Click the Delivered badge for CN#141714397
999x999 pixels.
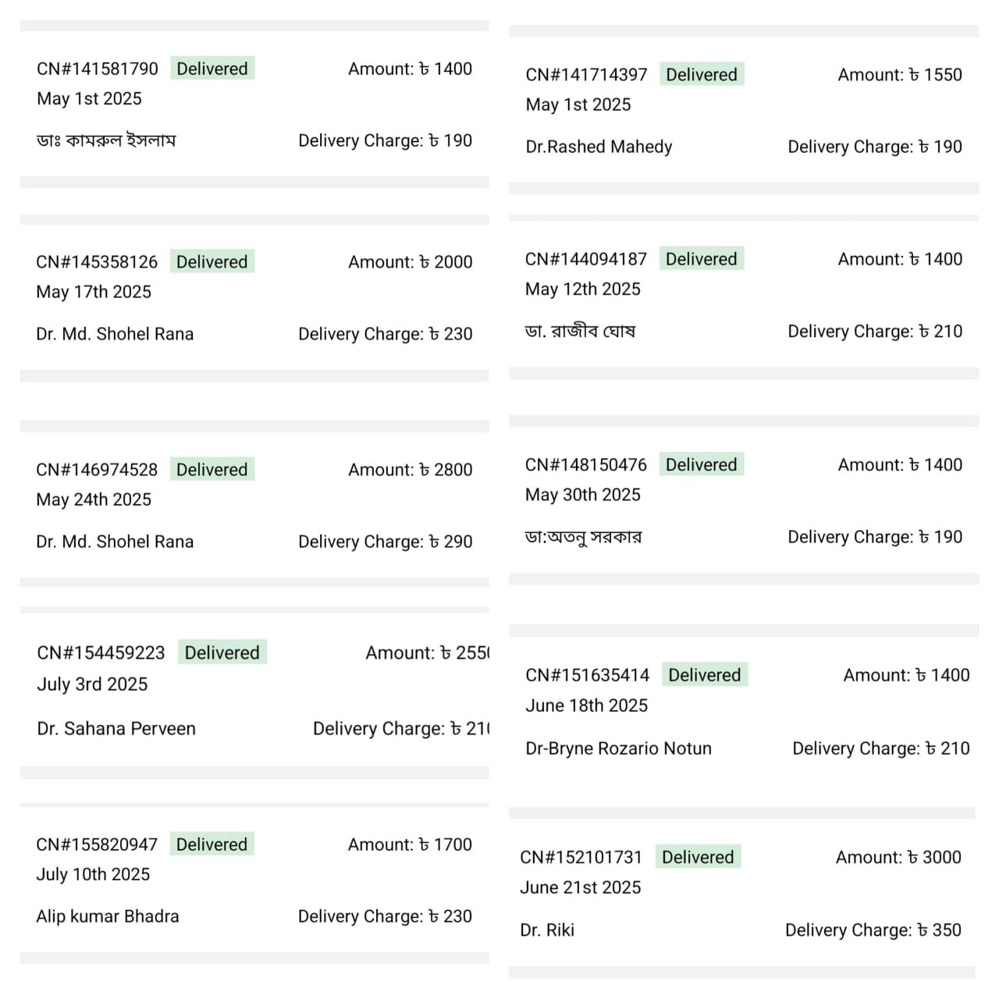[701, 75]
